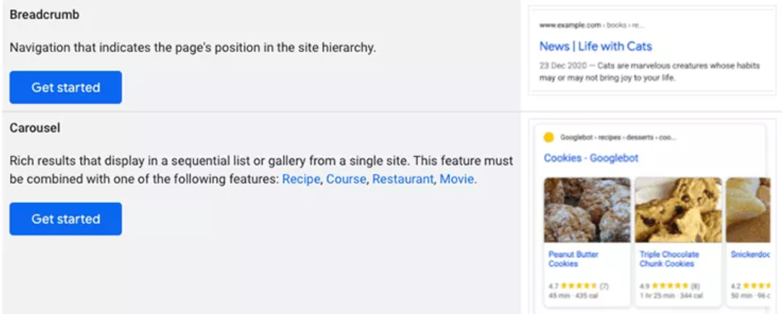
Task: Select the Triple Chocolate Chunk Cookies photo
Action: coord(678,210)
